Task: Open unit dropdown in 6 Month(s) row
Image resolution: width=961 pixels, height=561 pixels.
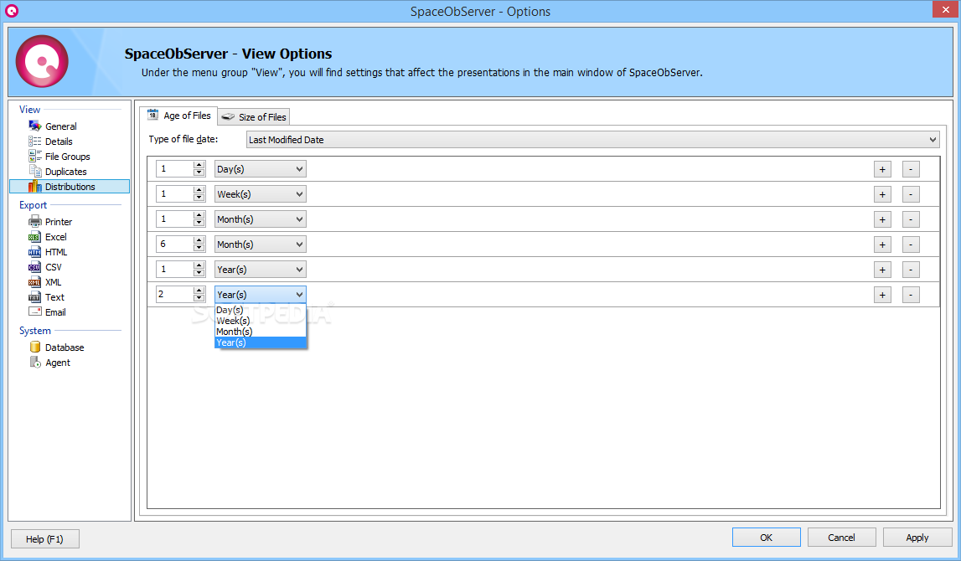Action: pyautogui.click(x=260, y=244)
